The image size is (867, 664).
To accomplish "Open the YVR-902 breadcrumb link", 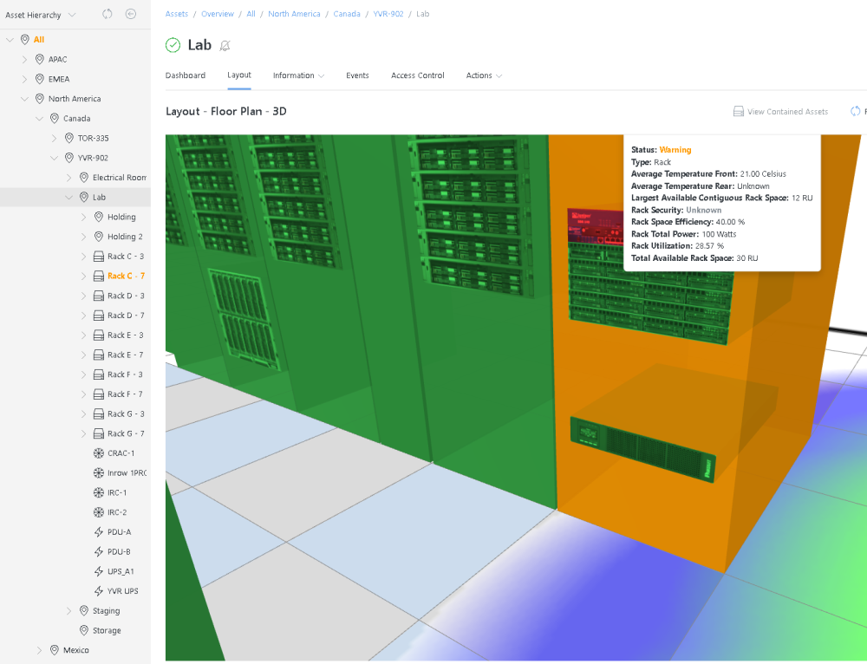I will (x=388, y=14).
